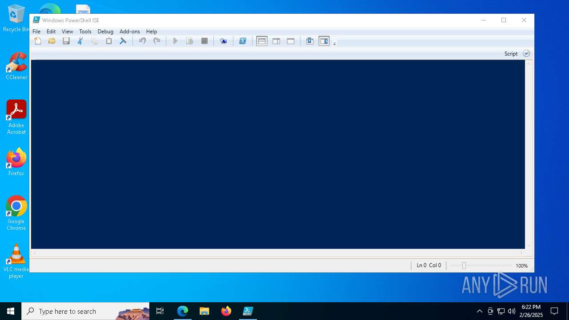
Task: Toggle the command add-on pane icon
Action: point(324,41)
